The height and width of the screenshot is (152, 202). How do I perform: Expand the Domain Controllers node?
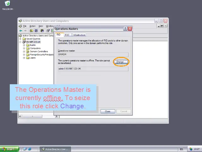(x=24, y=52)
